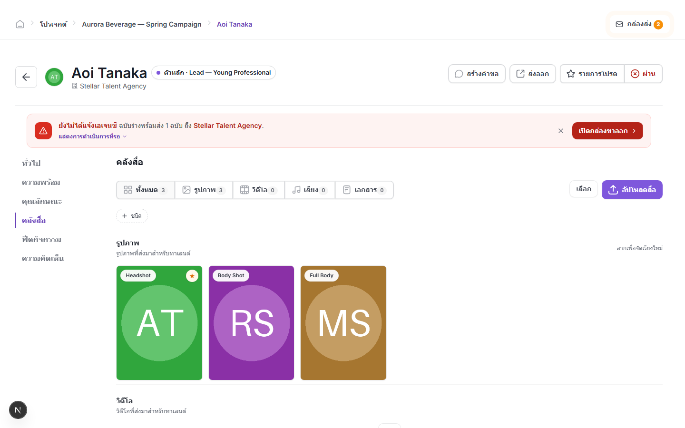Click the ส่งออก export button
This screenshot has height=428, width=685.
533,74
